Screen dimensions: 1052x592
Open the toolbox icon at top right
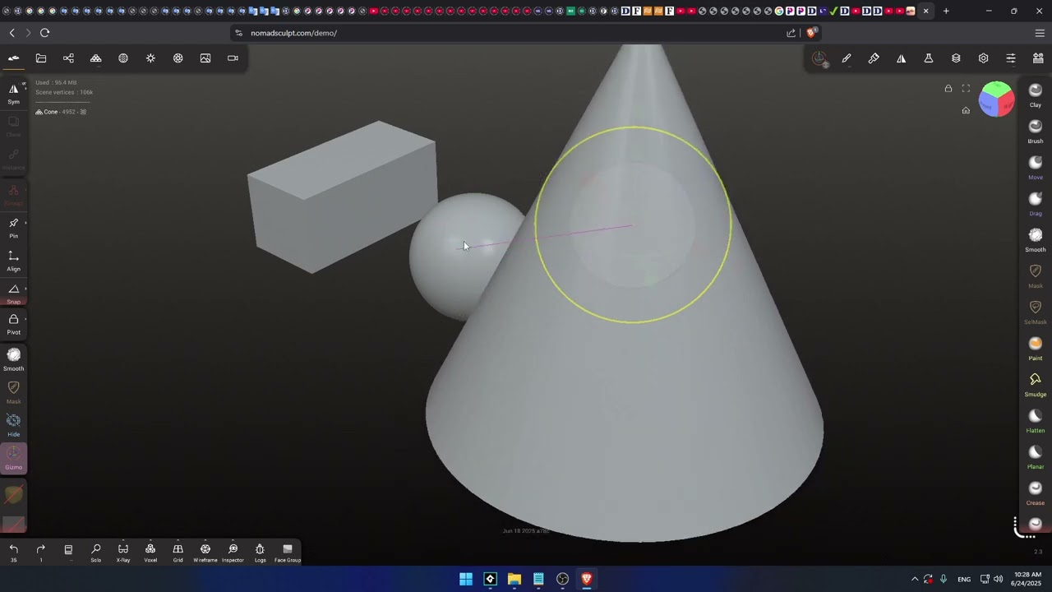1038,58
